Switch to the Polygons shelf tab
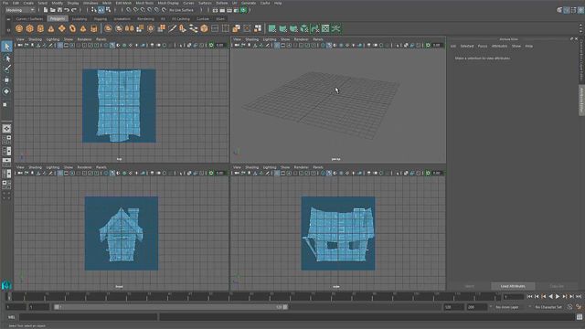Screen dimensions: 585x329 click(58, 18)
